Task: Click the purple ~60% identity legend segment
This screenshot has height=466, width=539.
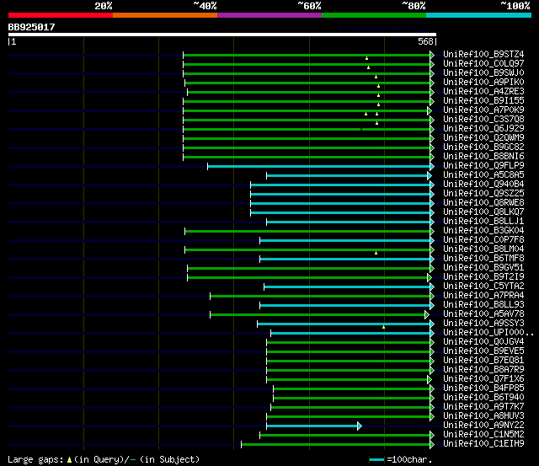Action: (x=269, y=15)
